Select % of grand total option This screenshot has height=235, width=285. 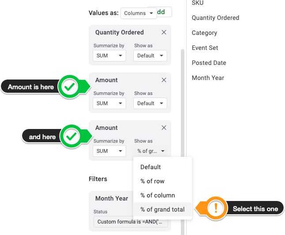[162, 209]
